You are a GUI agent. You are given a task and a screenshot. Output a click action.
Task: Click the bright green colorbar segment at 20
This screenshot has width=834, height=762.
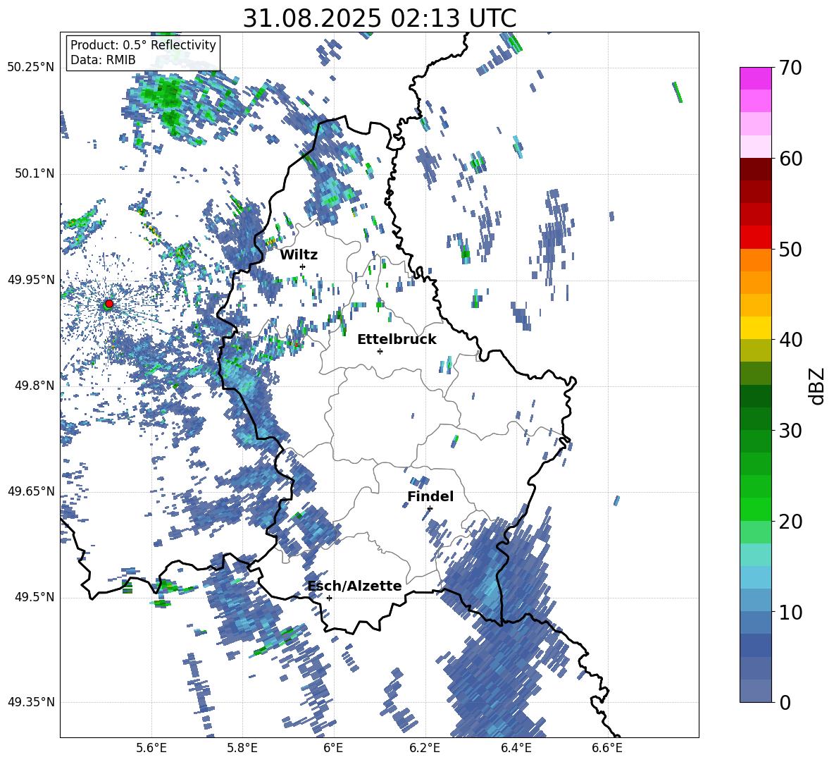tap(755, 509)
